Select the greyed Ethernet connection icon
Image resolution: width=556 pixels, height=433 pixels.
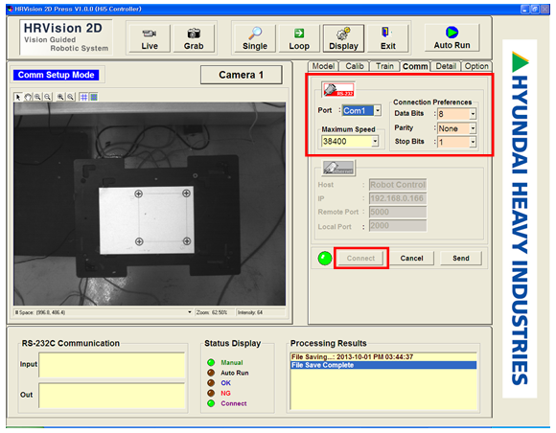[338, 168]
